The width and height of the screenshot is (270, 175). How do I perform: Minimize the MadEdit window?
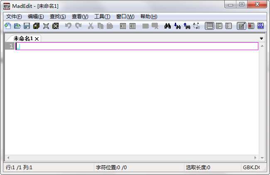click(231, 5)
